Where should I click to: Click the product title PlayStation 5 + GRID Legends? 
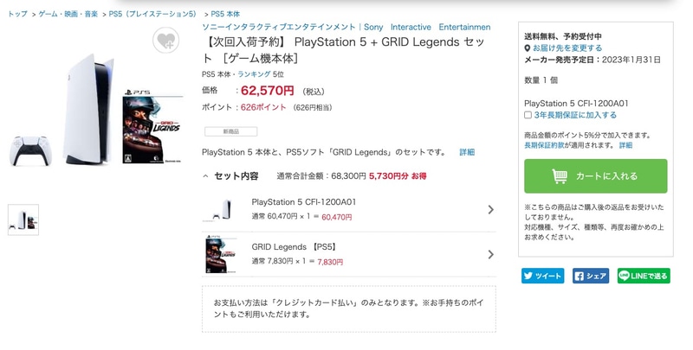344,50
